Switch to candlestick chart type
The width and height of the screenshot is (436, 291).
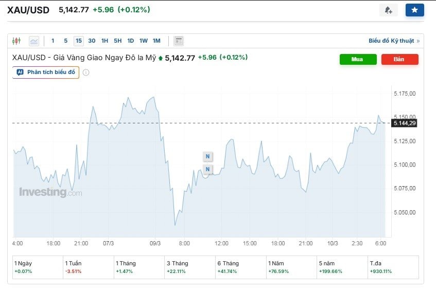16,41
